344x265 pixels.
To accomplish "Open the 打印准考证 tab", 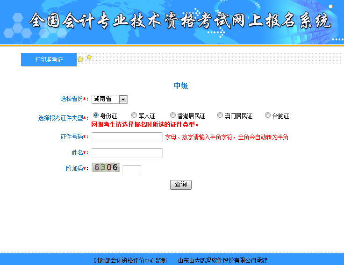I will pyautogui.click(x=49, y=60).
